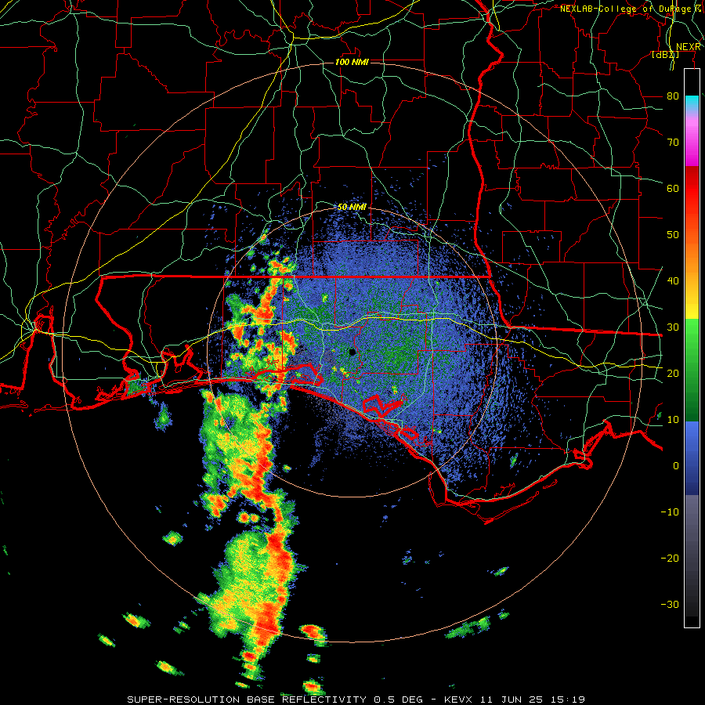Click the red band of the color bar

tap(692, 189)
